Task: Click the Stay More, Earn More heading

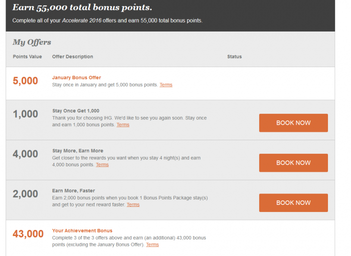Action: pos(78,151)
